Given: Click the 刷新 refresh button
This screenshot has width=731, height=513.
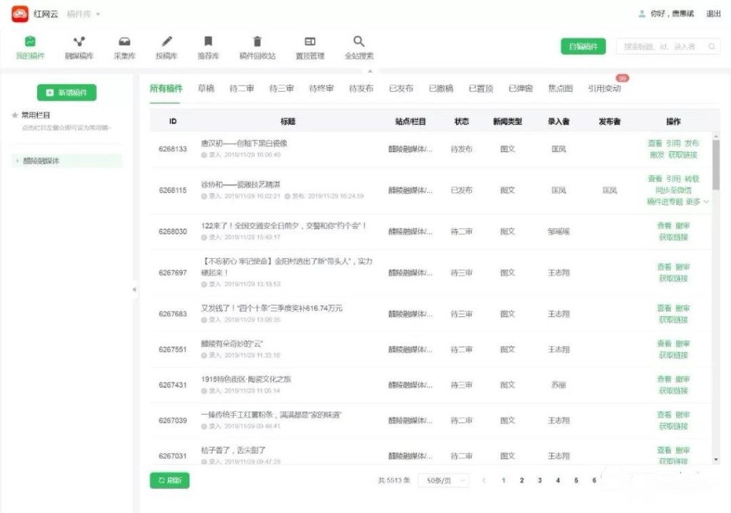Looking at the screenshot, I should (170, 481).
